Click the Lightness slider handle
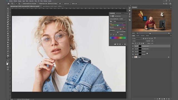 pos(118,32)
